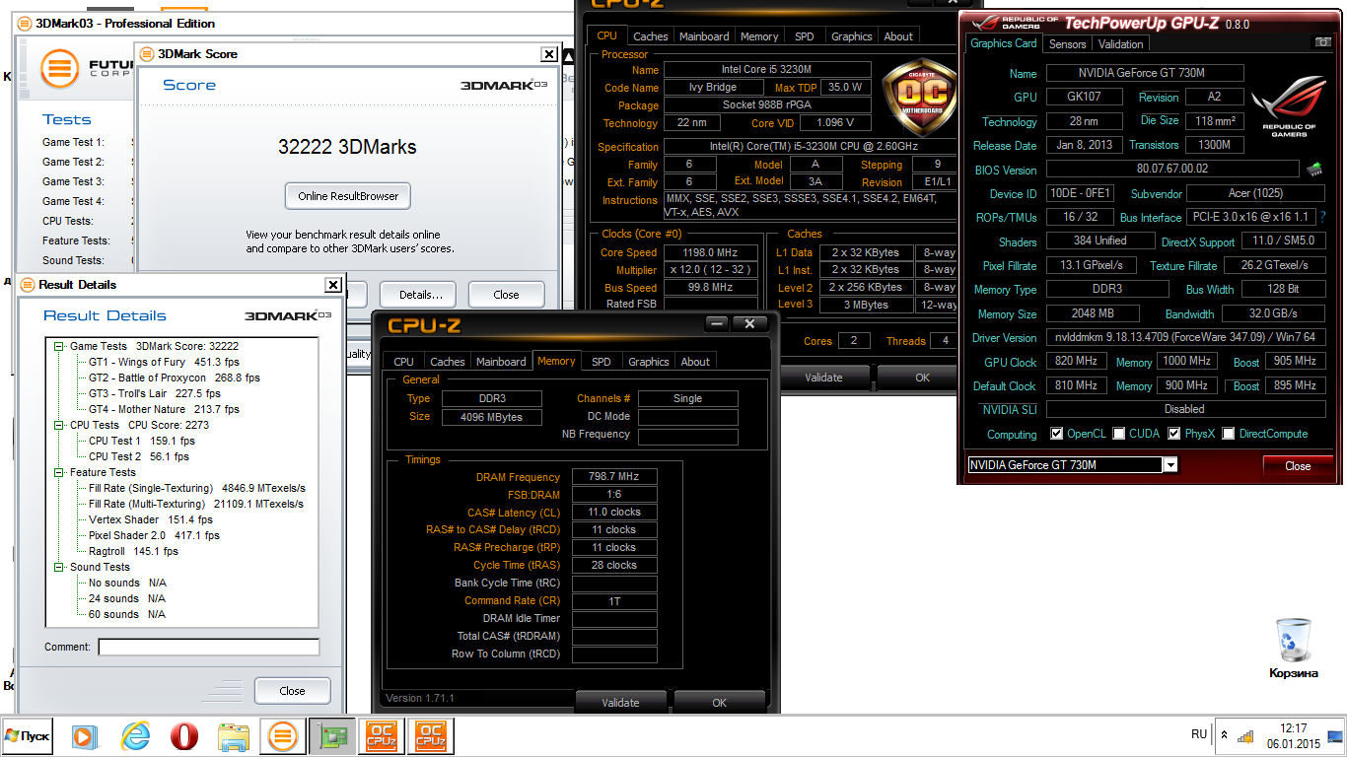
Task: Open the NVIDIA GeForce GT 730M GPU dropdown
Action: [x=1170, y=465]
